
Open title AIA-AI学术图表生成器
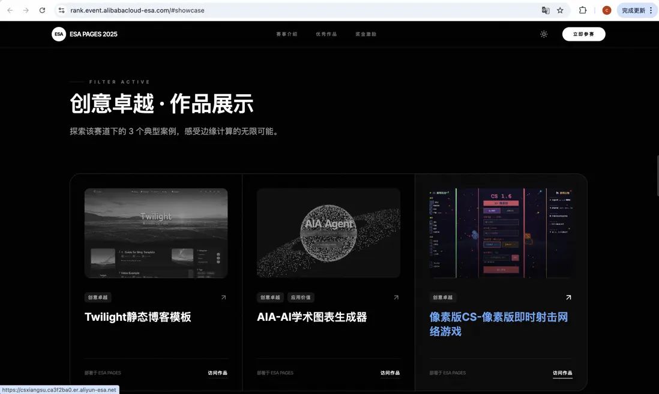tap(312, 317)
